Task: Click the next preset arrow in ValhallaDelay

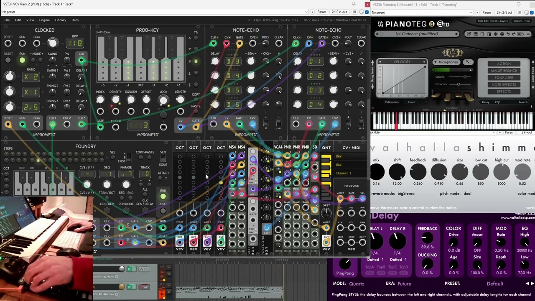Action: click(x=532, y=283)
